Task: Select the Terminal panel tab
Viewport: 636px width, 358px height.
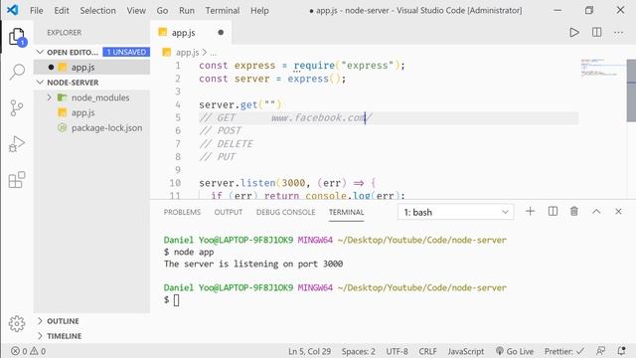Action: pyautogui.click(x=347, y=212)
